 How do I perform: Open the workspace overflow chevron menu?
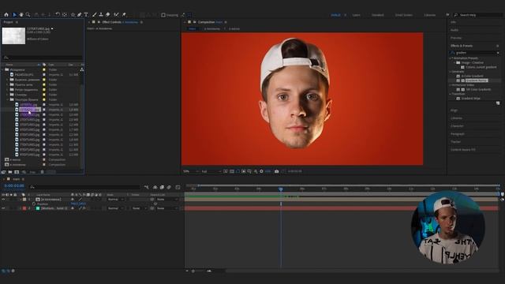(x=447, y=15)
